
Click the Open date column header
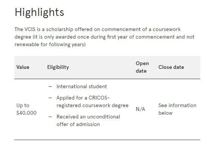142,67
